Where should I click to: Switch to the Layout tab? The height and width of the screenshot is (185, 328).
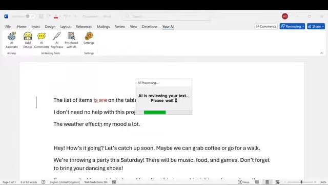(66, 26)
